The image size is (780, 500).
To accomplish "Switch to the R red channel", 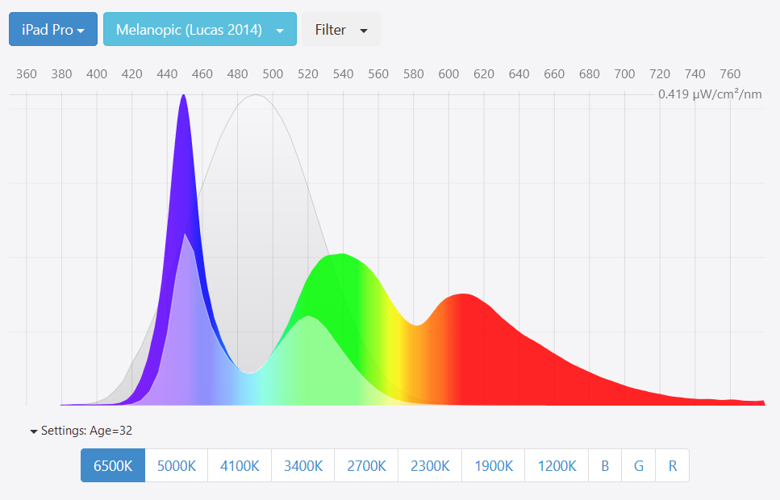I will (673, 465).
